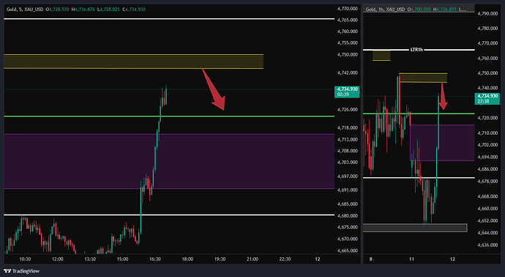This screenshot has width=505, height=277.
Task: Click the date label 8 on the 1h time axis
Action: [370, 259]
